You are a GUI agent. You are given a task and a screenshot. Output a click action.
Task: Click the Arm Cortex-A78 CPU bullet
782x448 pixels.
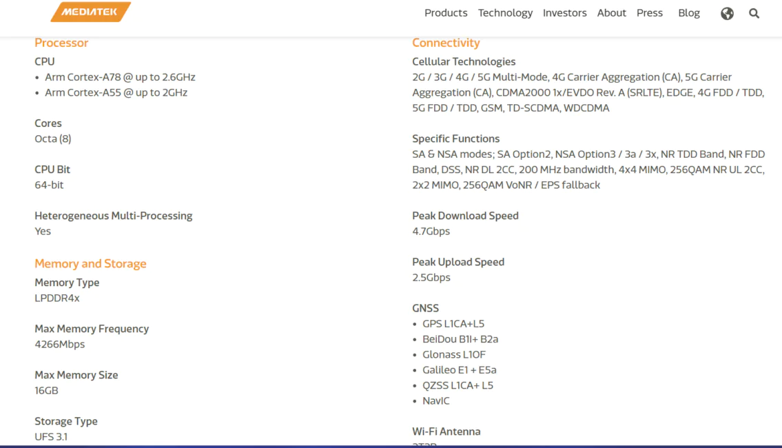click(x=120, y=77)
